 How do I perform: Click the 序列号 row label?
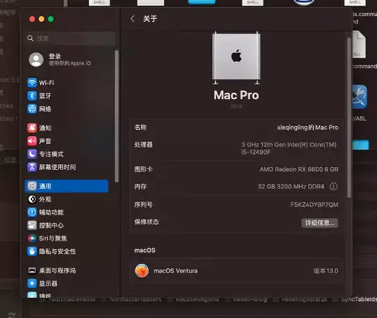(144, 204)
